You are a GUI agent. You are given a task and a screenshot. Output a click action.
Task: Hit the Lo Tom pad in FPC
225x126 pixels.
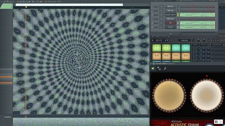coord(176,56)
